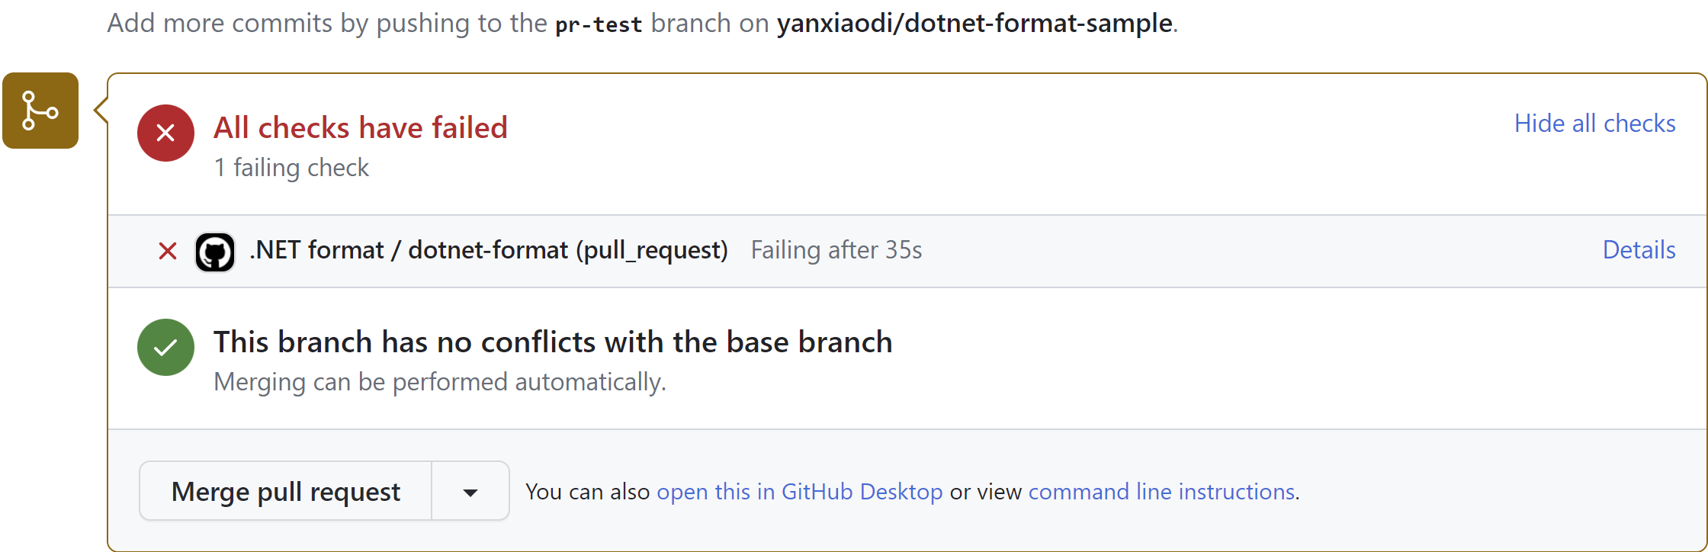Open the 'yanxiaodi/dotnet-format-sample' repository name
The height and width of the screenshot is (552, 1708).
974,23
